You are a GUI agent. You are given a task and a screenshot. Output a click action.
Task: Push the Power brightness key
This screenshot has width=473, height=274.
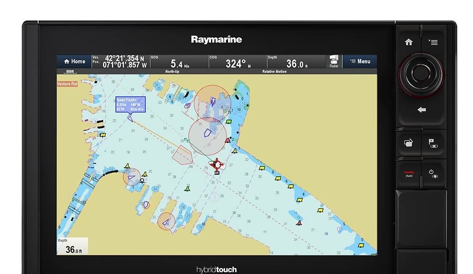[433, 174]
